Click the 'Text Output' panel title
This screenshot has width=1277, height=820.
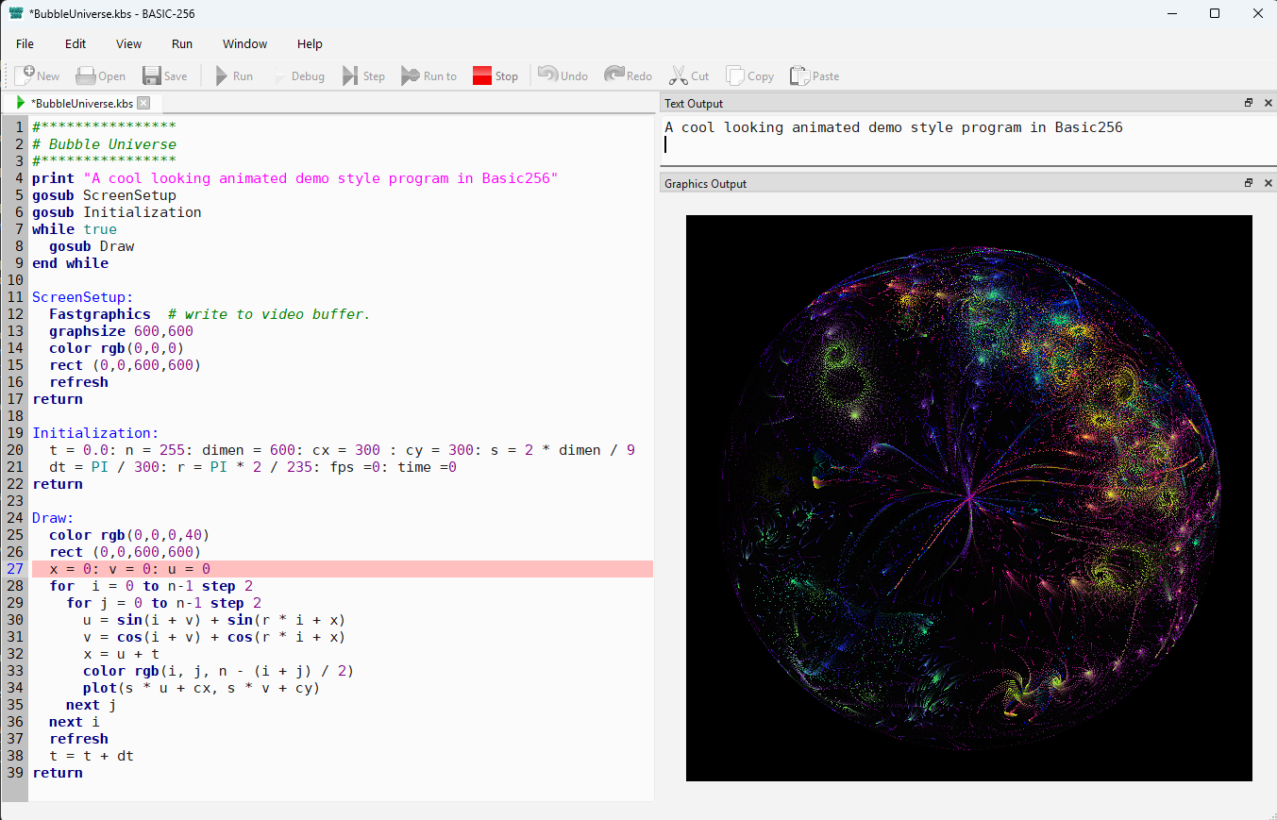(694, 103)
